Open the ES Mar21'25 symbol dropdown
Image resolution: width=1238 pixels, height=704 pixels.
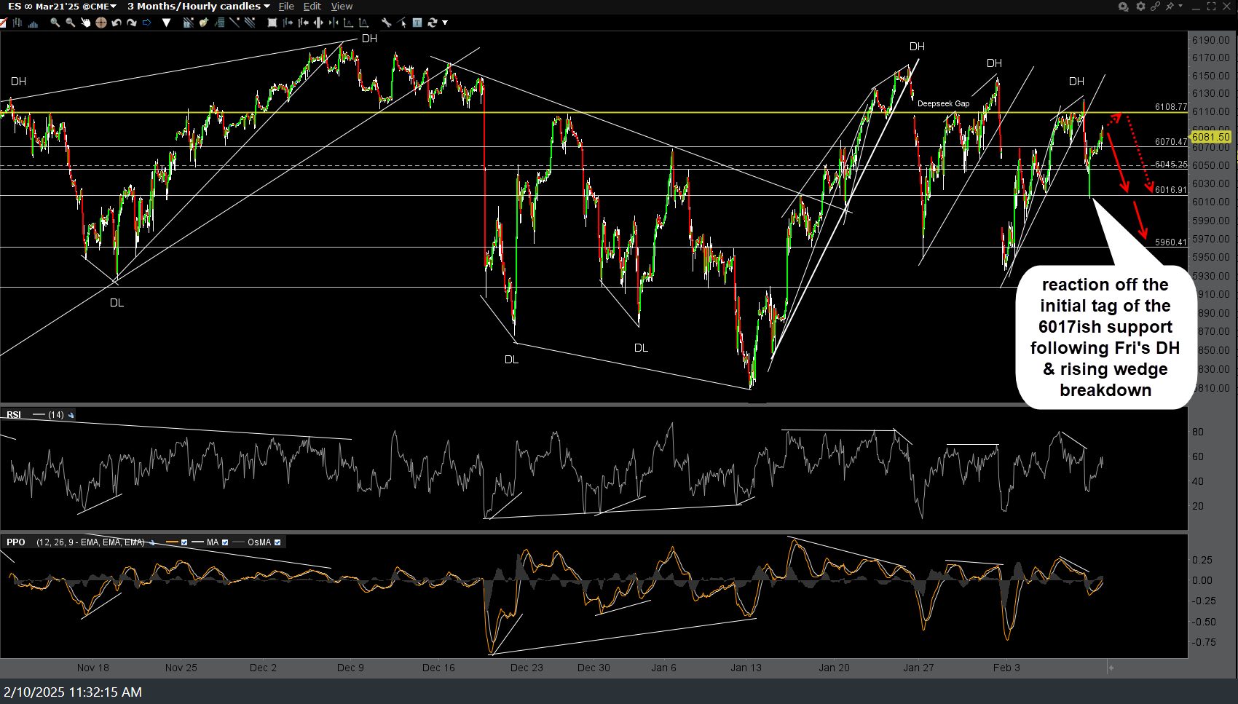pyautogui.click(x=112, y=6)
